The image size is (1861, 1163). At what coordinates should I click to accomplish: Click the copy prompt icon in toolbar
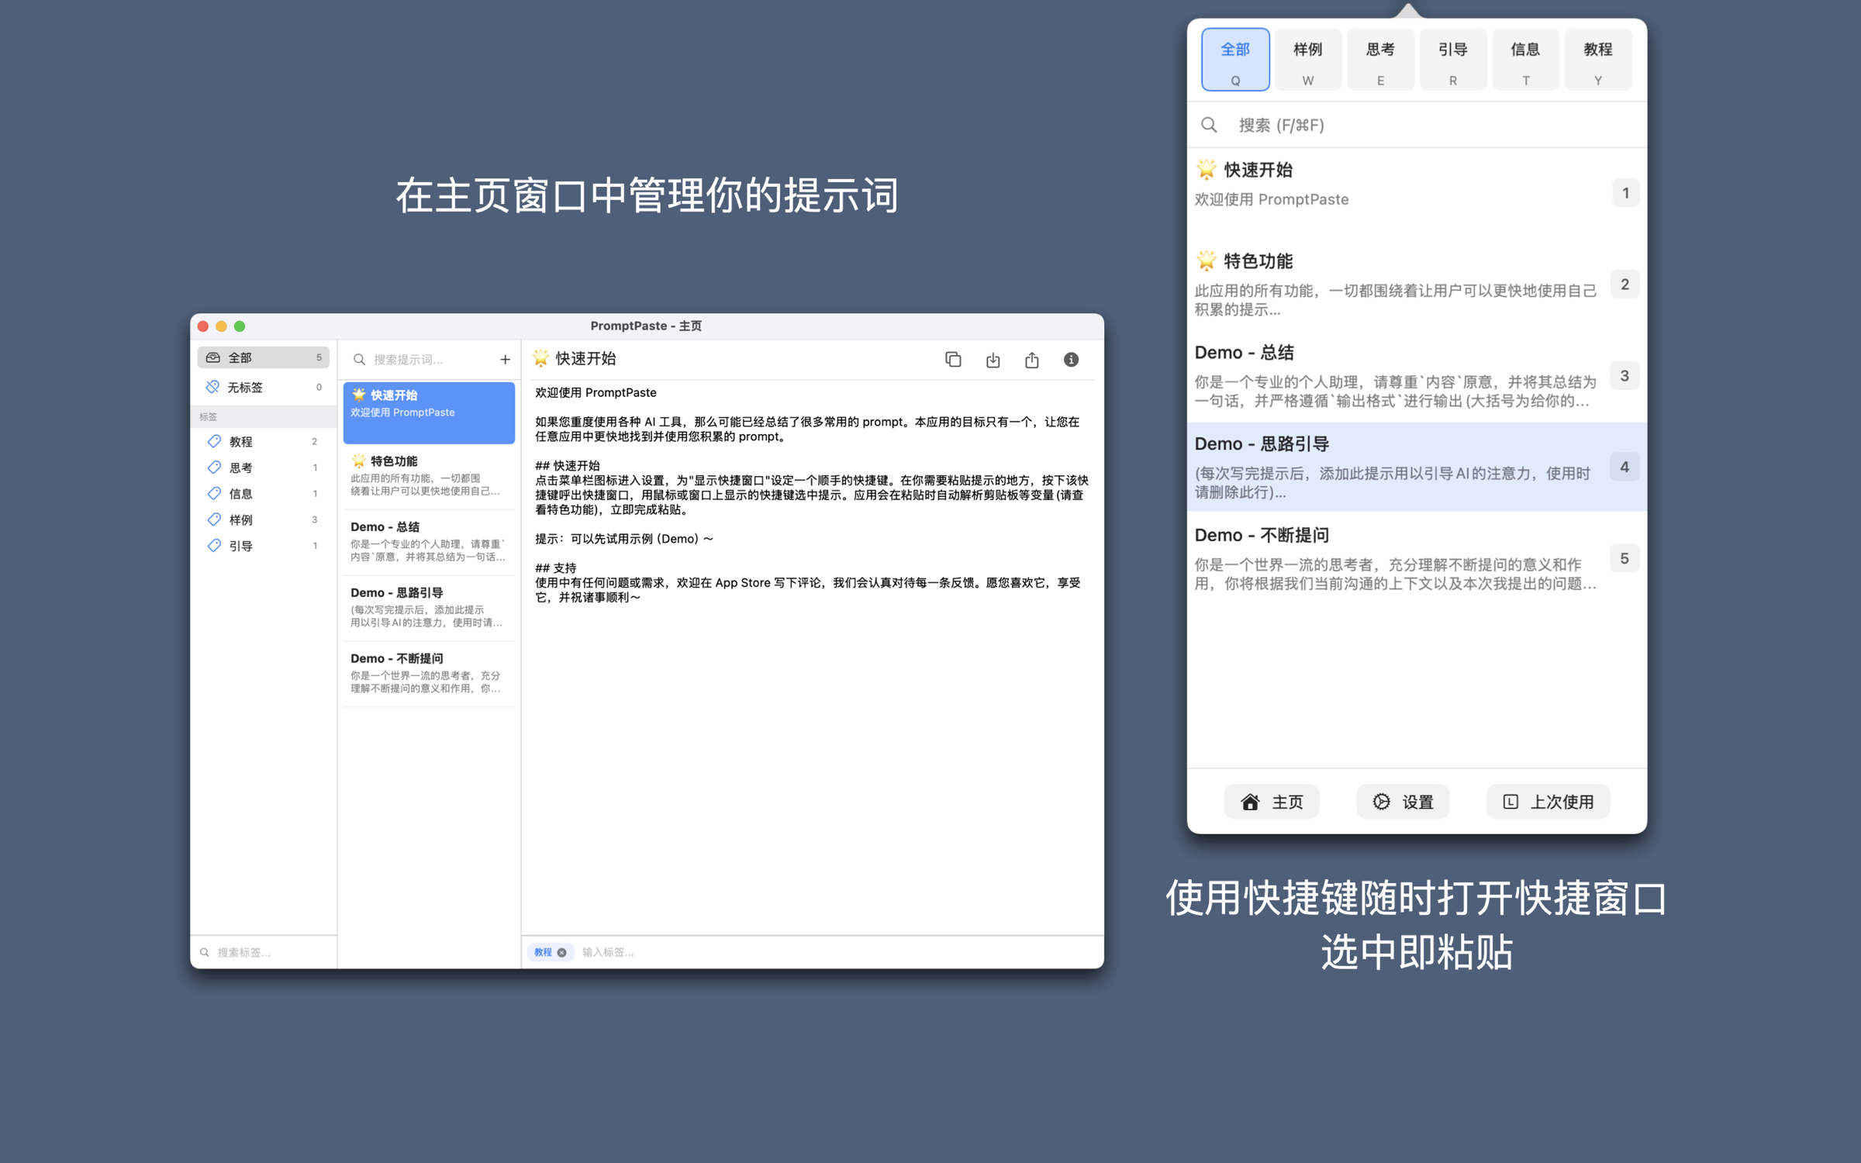(x=953, y=360)
